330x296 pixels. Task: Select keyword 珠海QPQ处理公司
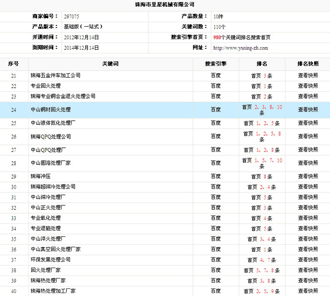click(51, 137)
